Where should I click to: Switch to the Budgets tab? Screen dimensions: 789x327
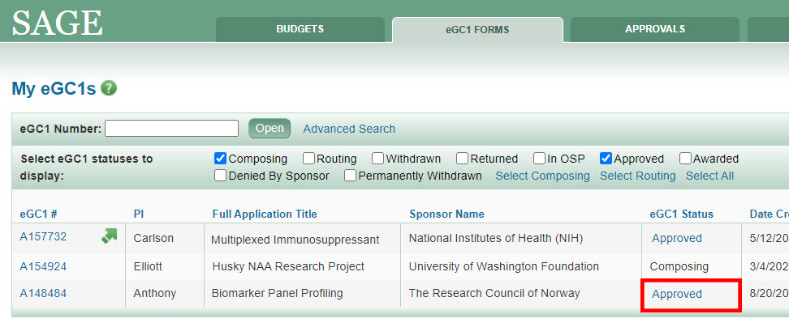point(300,29)
